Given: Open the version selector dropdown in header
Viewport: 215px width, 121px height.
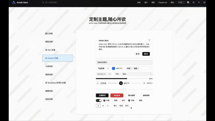Looking at the screenshot, I should pyautogui.click(x=181, y=2).
